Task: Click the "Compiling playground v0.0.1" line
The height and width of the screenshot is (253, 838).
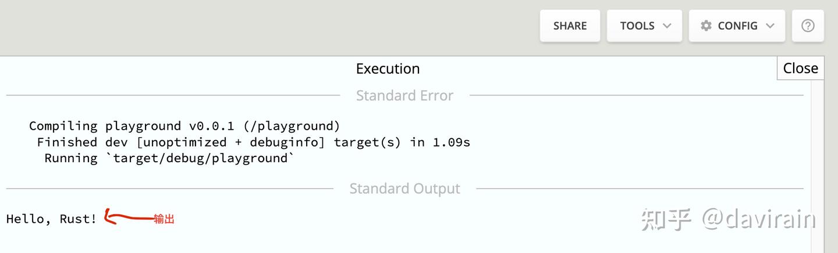Action: click(184, 126)
